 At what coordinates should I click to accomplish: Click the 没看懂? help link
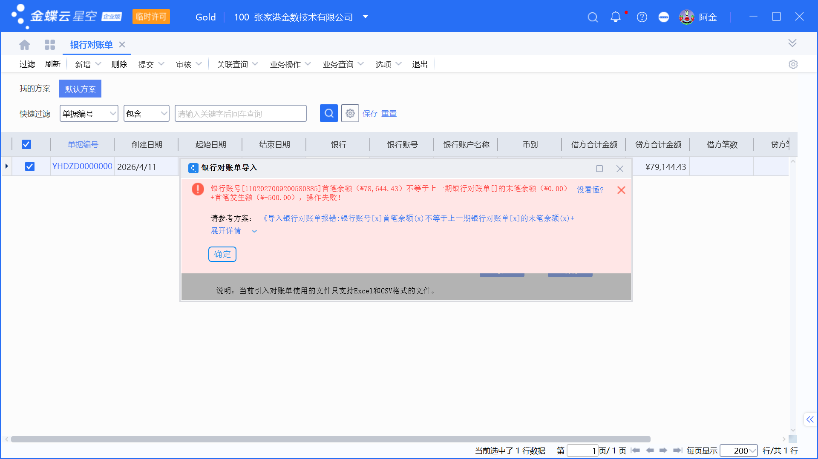tap(590, 190)
